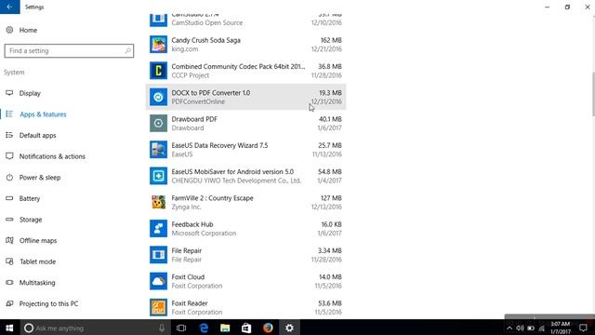Click the Foxit Reader app icon

(158, 307)
